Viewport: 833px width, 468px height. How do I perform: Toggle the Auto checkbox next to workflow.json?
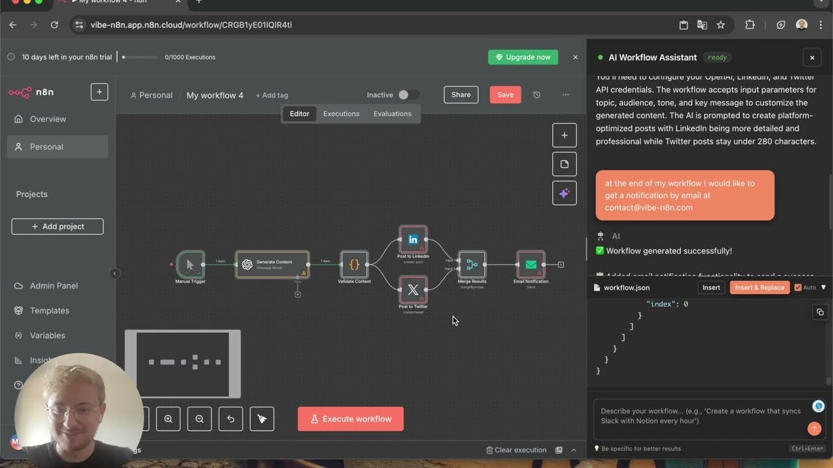click(x=799, y=287)
